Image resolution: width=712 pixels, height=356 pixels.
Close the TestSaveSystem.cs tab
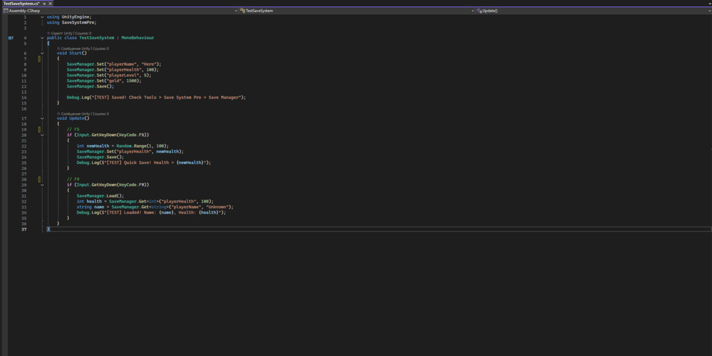[x=51, y=4]
